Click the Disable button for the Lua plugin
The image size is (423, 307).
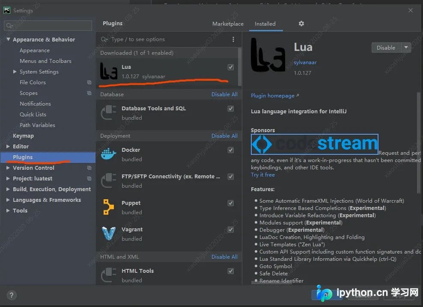pyautogui.click(x=386, y=48)
